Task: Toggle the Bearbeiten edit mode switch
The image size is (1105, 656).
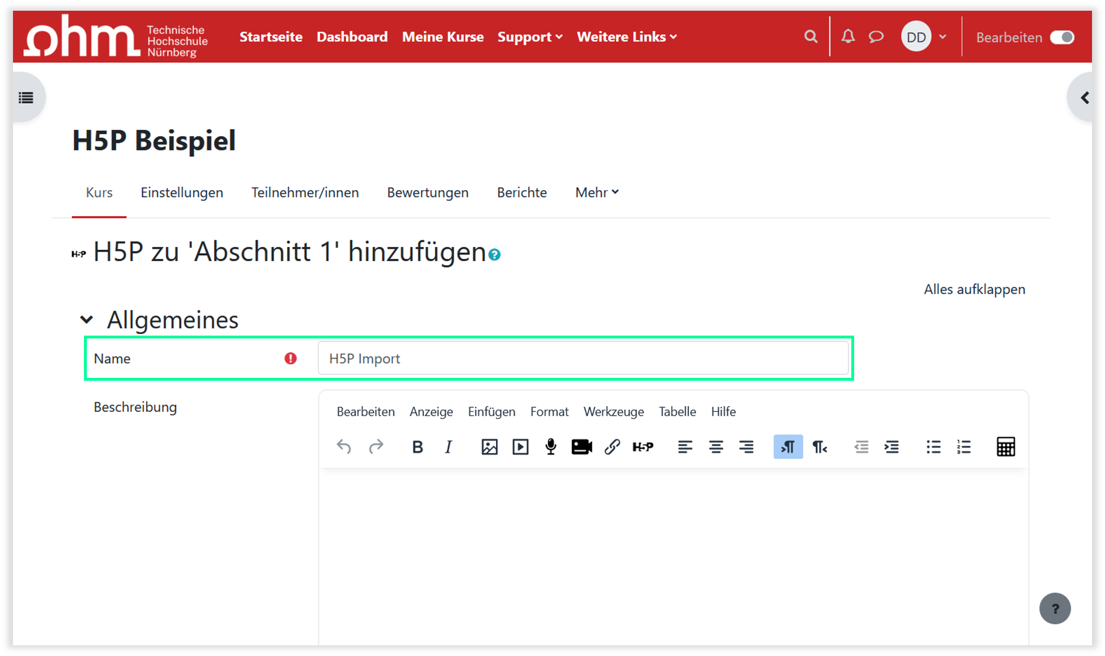Action: point(1062,37)
